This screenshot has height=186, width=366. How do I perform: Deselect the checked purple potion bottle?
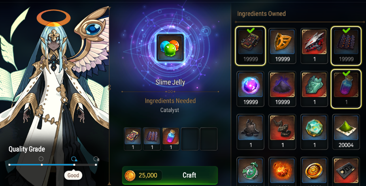click(346, 89)
